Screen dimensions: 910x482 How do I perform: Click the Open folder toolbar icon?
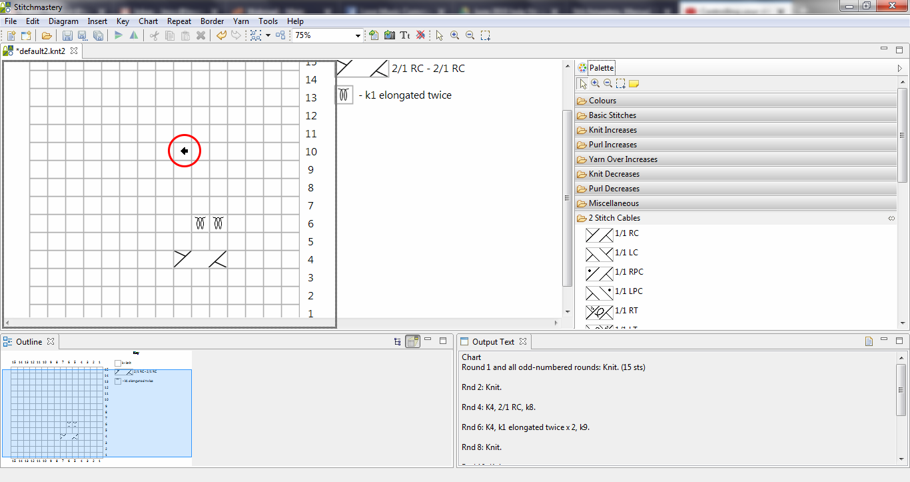pos(47,35)
